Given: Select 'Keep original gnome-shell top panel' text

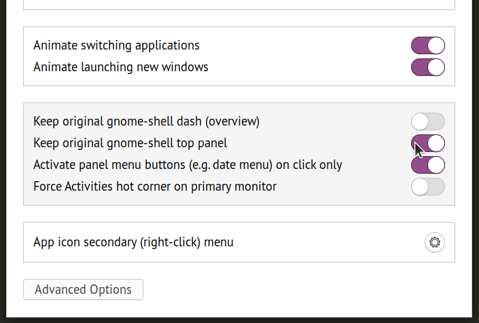Looking at the screenshot, I should pos(130,143).
